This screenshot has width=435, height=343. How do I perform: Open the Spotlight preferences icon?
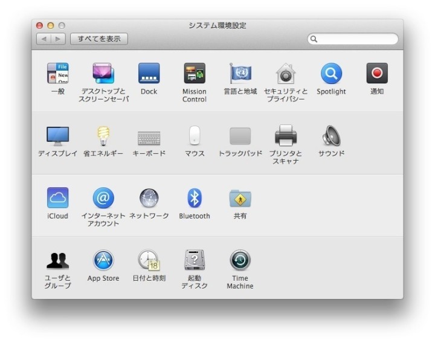coord(331,73)
